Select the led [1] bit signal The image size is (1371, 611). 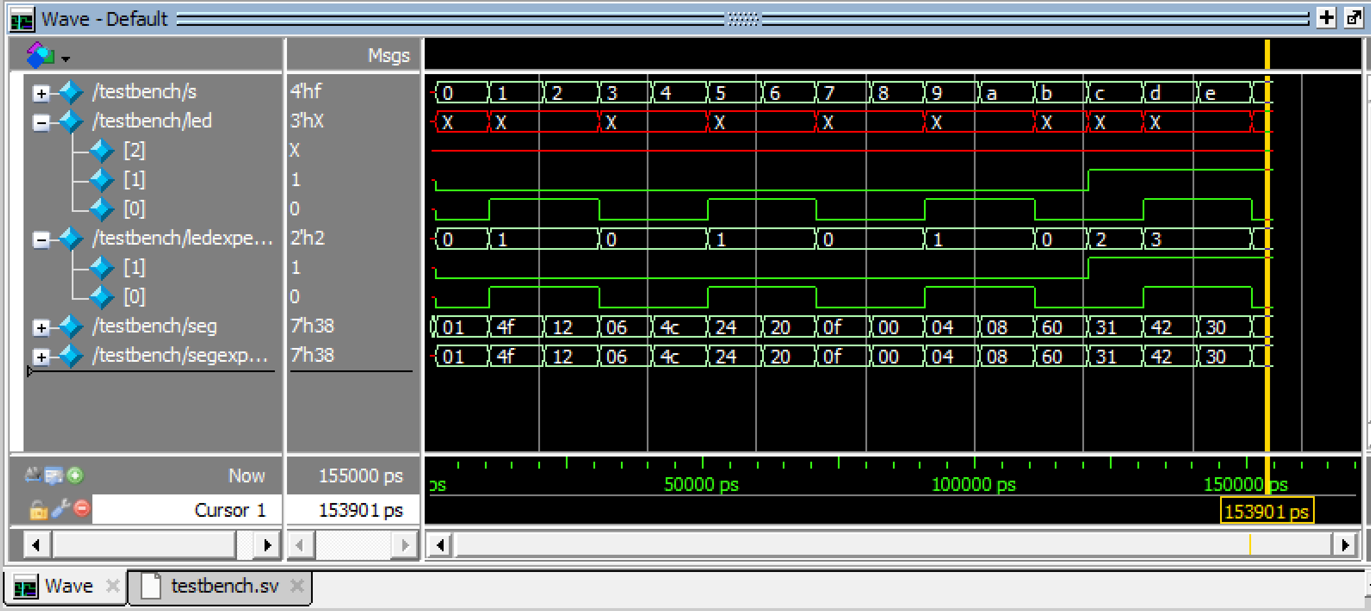(x=135, y=180)
